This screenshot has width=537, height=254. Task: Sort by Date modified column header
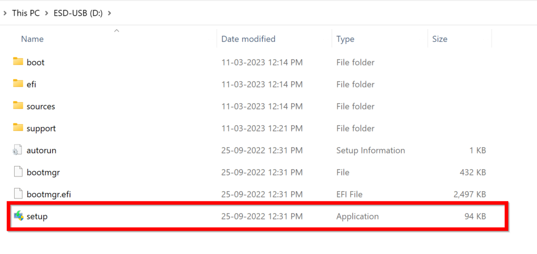pyautogui.click(x=248, y=39)
